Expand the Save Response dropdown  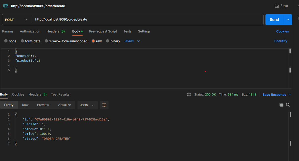pos(290,95)
